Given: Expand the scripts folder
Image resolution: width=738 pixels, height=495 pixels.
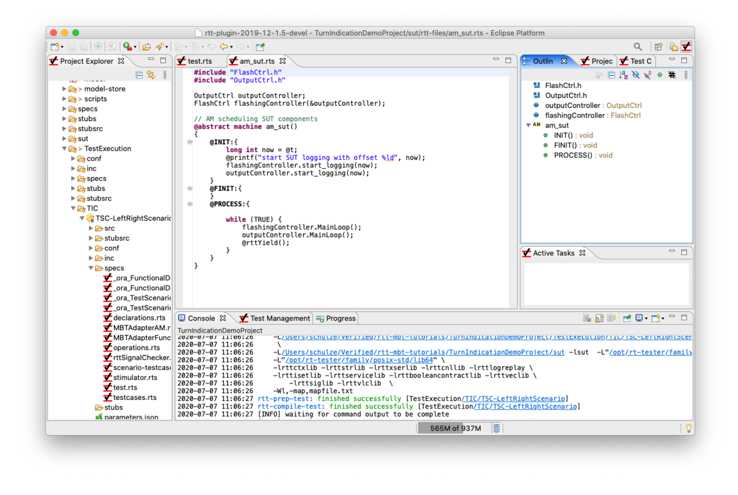Looking at the screenshot, I should (x=65, y=99).
